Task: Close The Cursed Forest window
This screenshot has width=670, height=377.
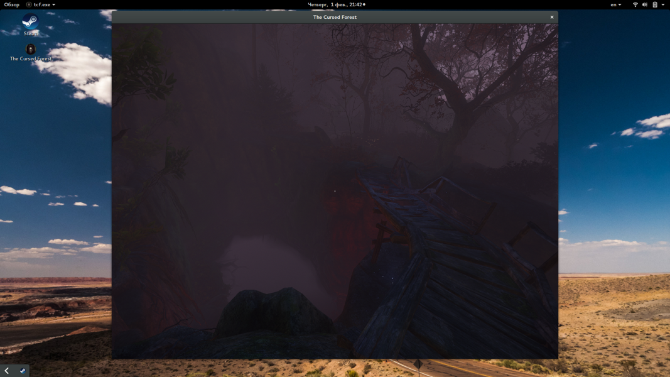Action: coord(552,17)
